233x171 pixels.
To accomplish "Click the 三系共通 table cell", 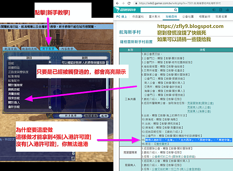I will click(130, 99).
